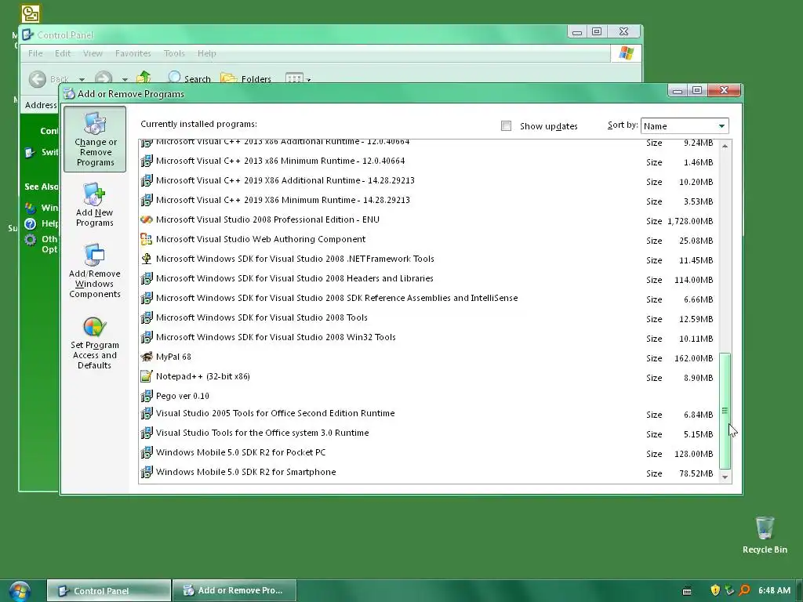This screenshot has width=803, height=602.
Task: Select Windows Mobile 5.0 SDK R2 for Smartphone
Action: point(245,472)
